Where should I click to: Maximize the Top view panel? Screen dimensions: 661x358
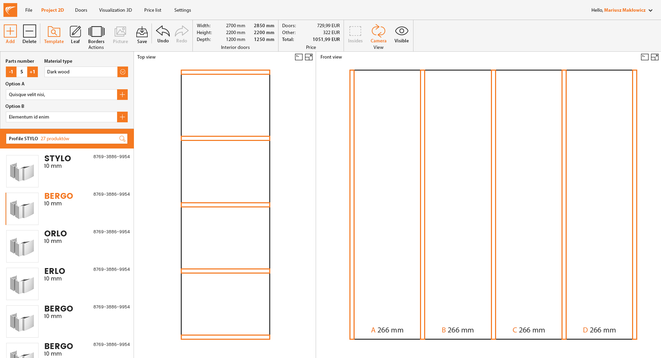(309, 57)
